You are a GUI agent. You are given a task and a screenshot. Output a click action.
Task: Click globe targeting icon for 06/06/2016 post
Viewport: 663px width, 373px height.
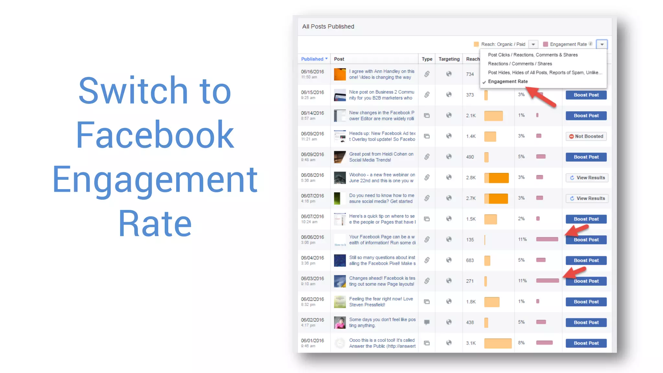tap(449, 239)
